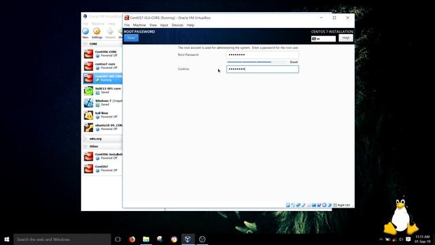Screen dimensions: 435x245
Task: Select the CentOS7 machine in Other group
Action: [x=103, y=168]
